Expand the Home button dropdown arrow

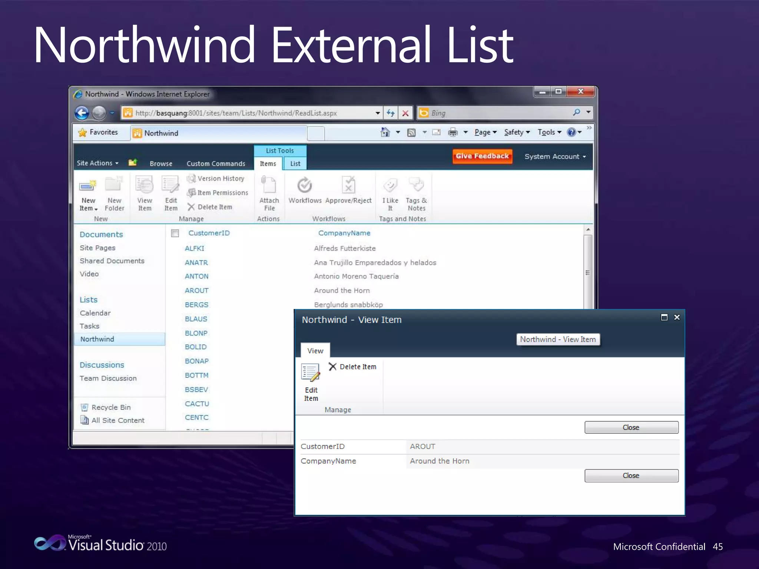point(398,132)
